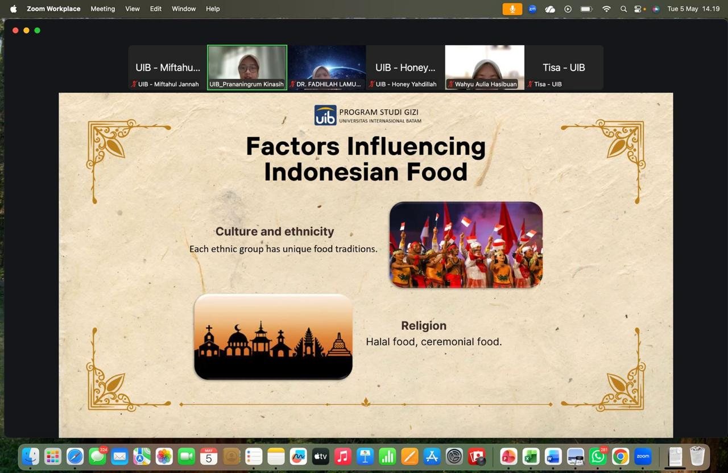
Task: Select Wahyu Aulia Hasibuan video tile
Action: 485,68
